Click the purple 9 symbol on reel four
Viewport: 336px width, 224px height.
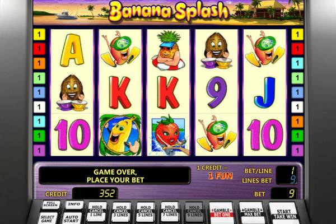216,92
